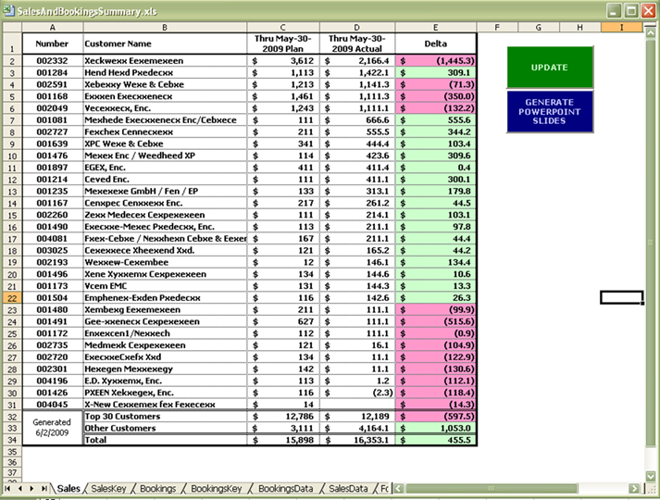Click next sheet tab arrow
This screenshot has height=500, width=660.
pyautogui.click(x=31, y=489)
